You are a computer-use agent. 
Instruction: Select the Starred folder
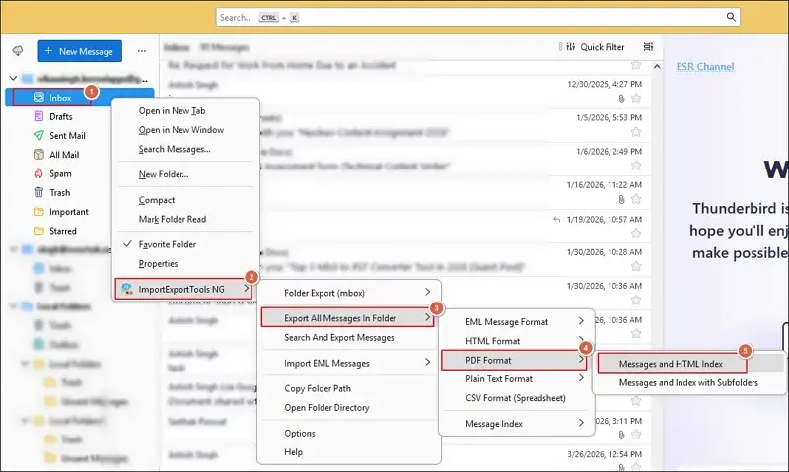(x=63, y=232)
